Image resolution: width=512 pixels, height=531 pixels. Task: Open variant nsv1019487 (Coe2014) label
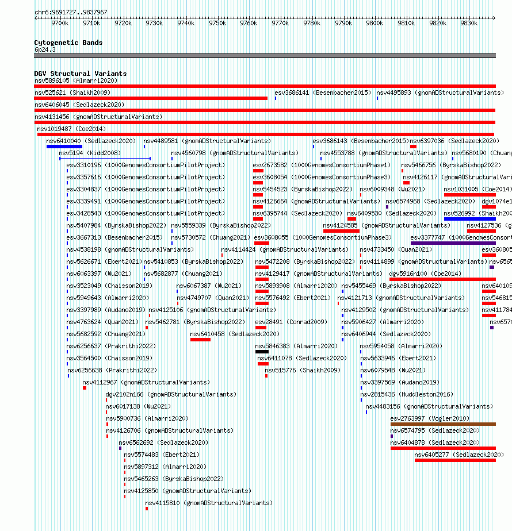pos(71,129)
